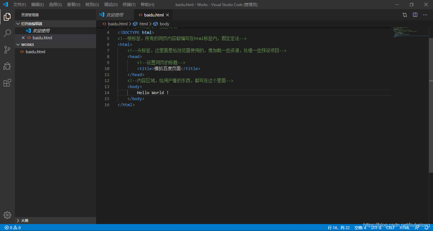Click the closing </body> tag
The image size is (433, 231).
(x=136, y=99)
